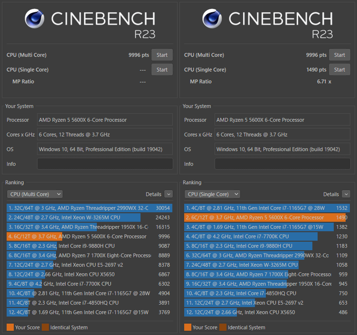Click Cores x GHz field in left window

[x=105, y=134]
